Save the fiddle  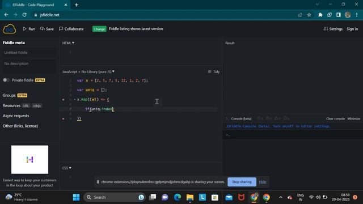pos(47,29)
